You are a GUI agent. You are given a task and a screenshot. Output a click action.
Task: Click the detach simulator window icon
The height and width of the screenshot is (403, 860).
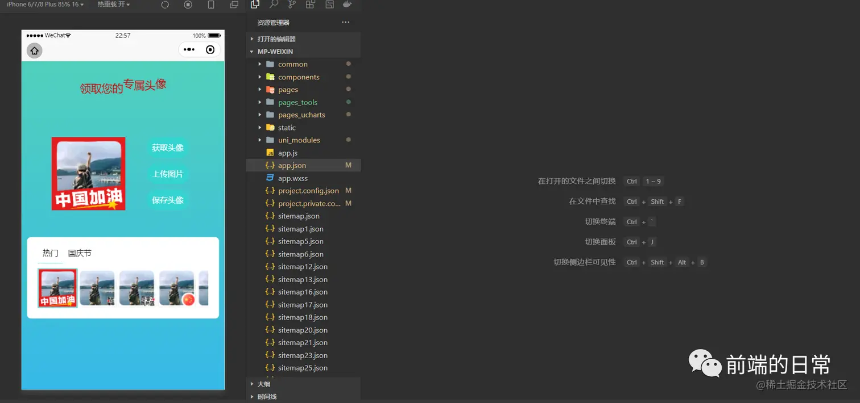[x=234, y=5]
